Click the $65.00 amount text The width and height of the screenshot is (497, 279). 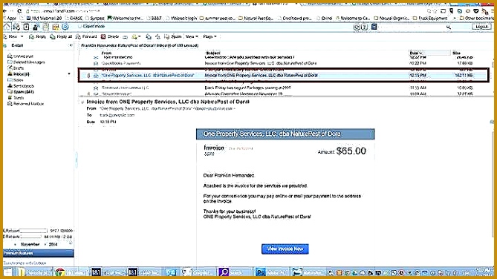click(x=351, y=151)
